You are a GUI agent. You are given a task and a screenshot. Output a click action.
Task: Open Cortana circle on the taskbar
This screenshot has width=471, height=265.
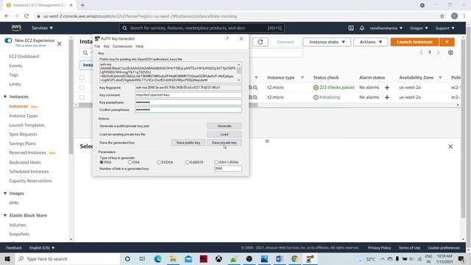pos(127,258)
